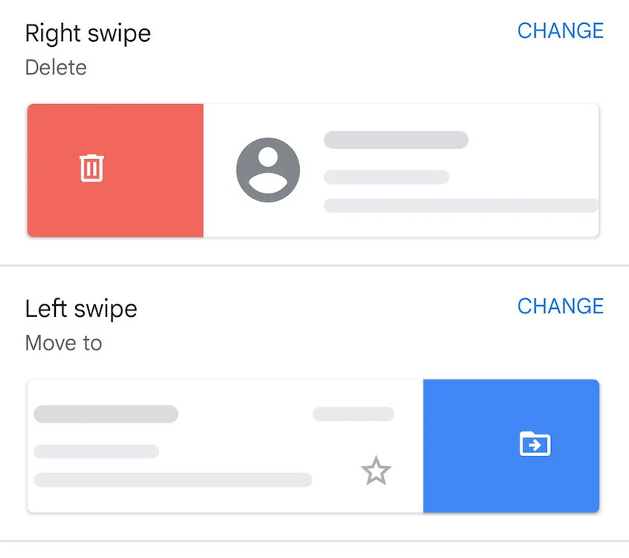Click the longest placeholder line beside the avatar
Image resolution: width=629 pixels, height=558 pixels.
click(461, 205)
